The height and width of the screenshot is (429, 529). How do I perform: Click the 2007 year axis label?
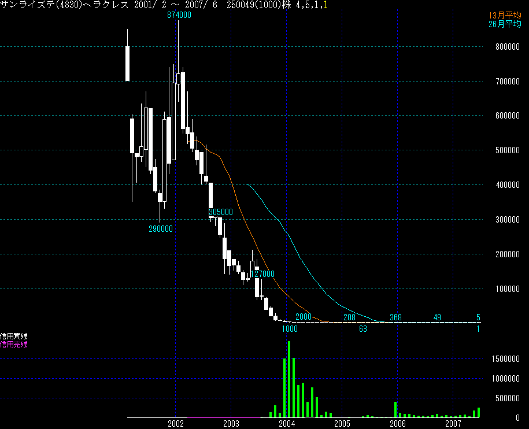click(x=453, y=423)
